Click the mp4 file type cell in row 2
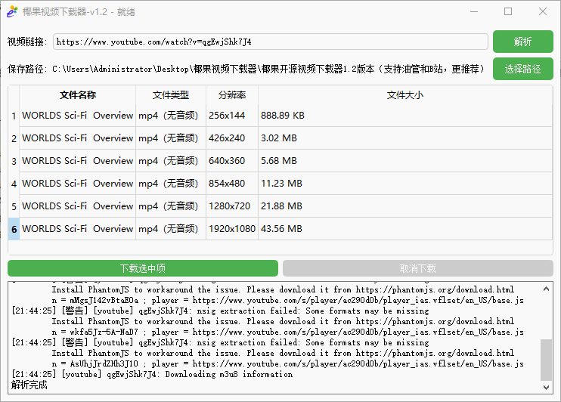This screenshot has height=402, width=561. click(171, 138)
